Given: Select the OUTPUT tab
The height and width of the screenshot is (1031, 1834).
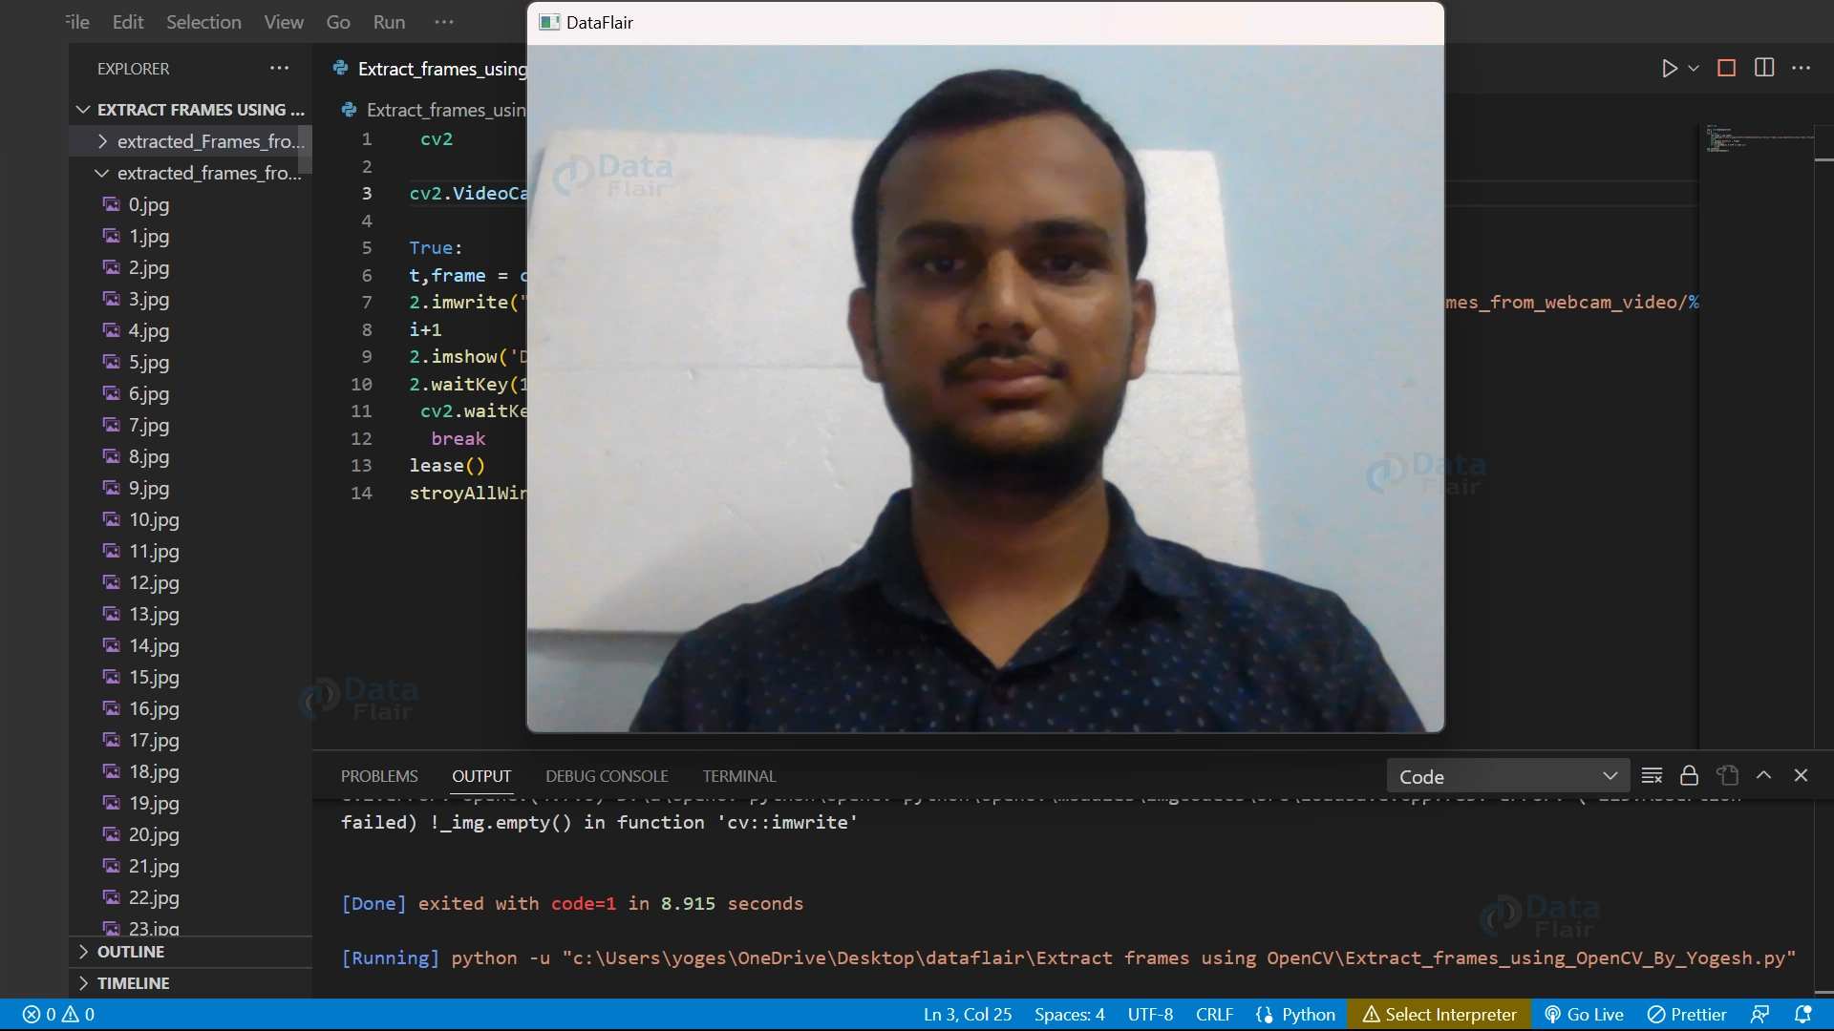Looking at the screenshot, I should coord(480,775).
